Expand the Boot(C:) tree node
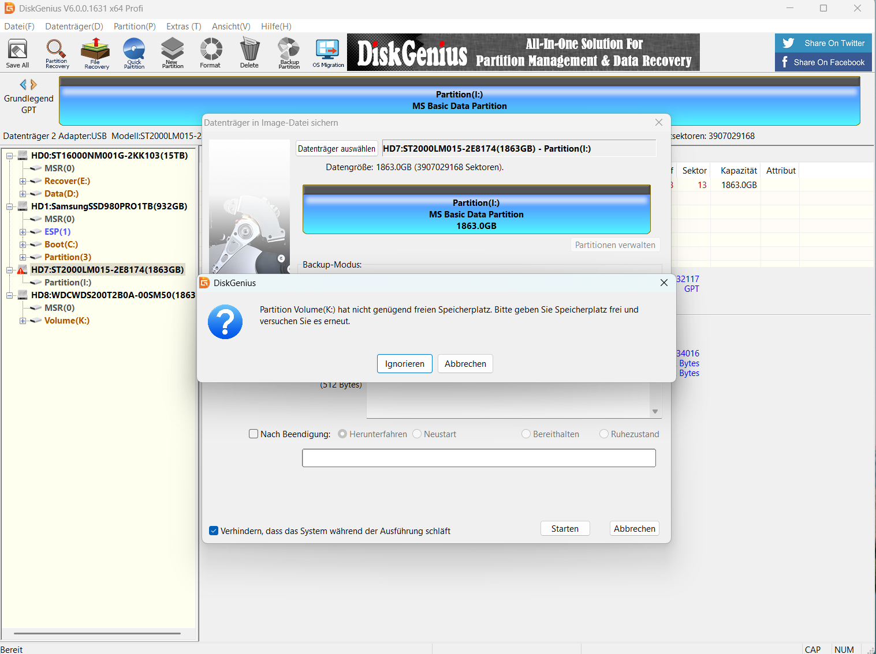The width and height of the screenshot is (876, 654). click(x=23, y=245)
